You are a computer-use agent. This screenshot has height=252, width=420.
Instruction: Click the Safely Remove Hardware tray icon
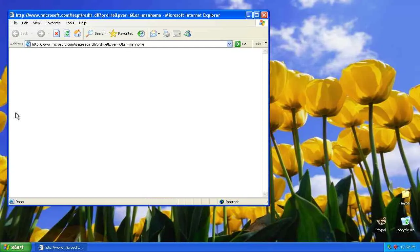point(389,247)
